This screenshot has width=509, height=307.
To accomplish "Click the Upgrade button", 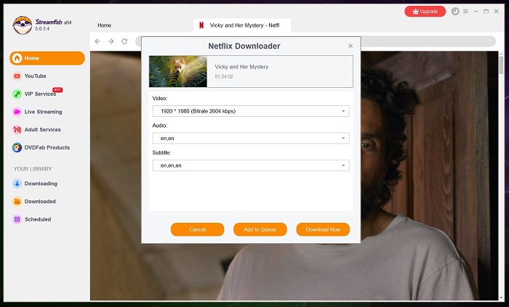I will (x=425, y=12).
